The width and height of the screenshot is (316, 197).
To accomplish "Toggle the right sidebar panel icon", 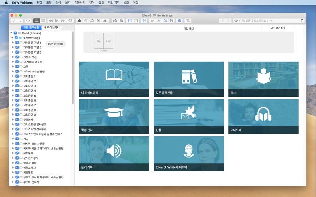I will 136,21.
